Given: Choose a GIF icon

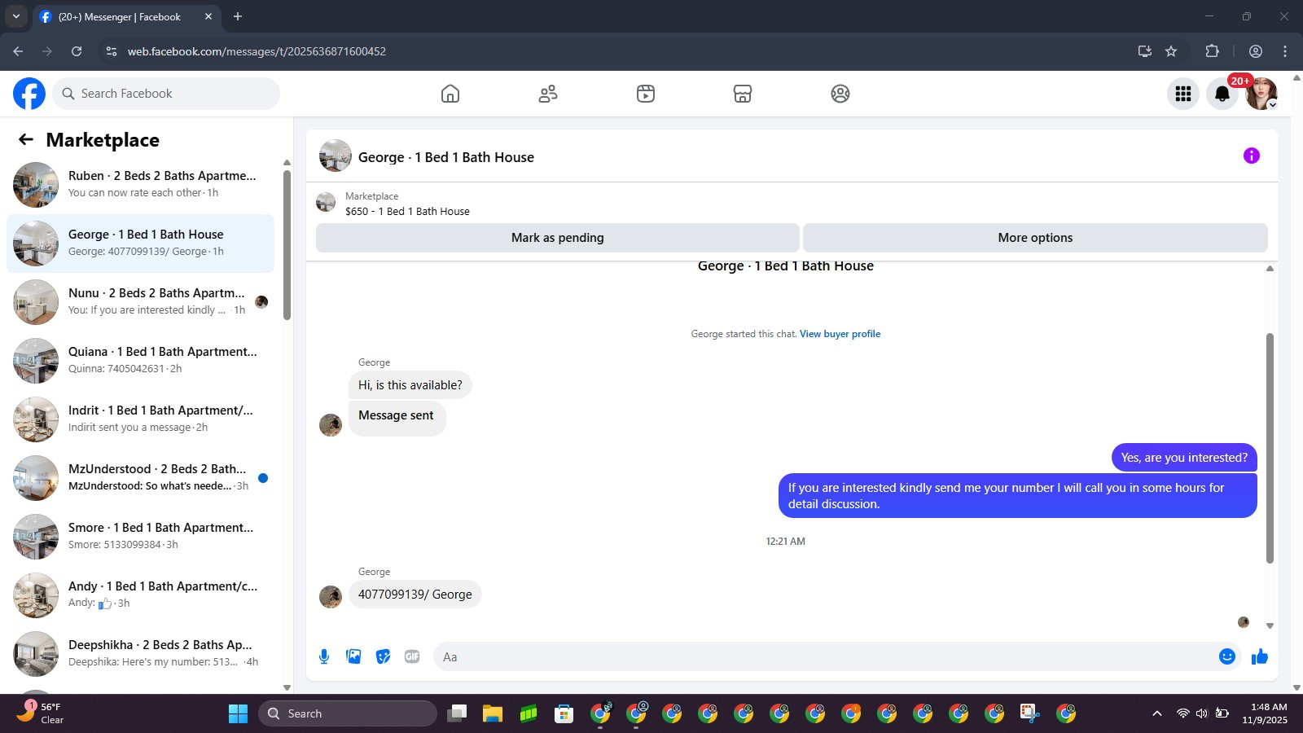Looking at the screenshot, I should tap(412, 656).
